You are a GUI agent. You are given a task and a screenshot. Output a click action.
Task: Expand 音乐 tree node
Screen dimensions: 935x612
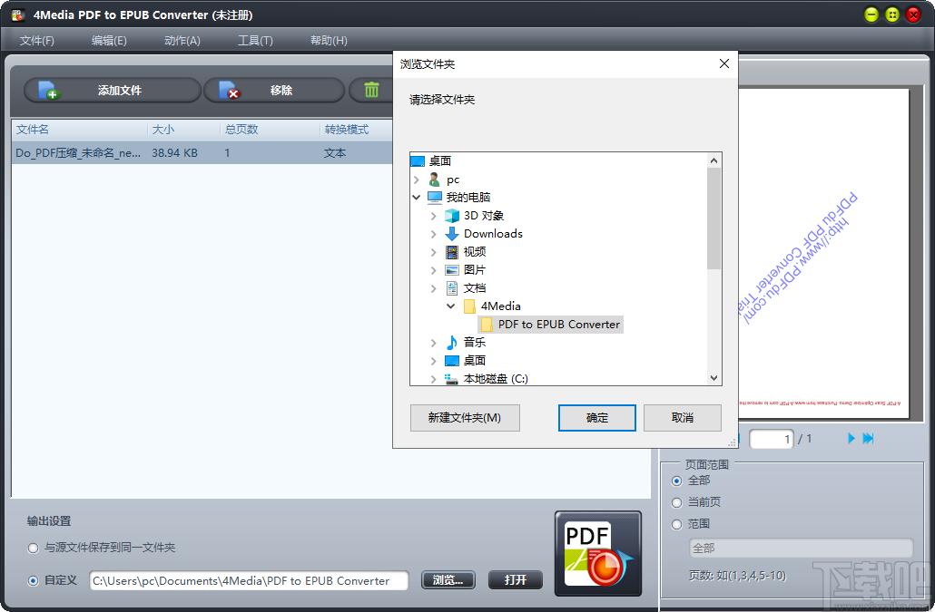pos(434,343)
